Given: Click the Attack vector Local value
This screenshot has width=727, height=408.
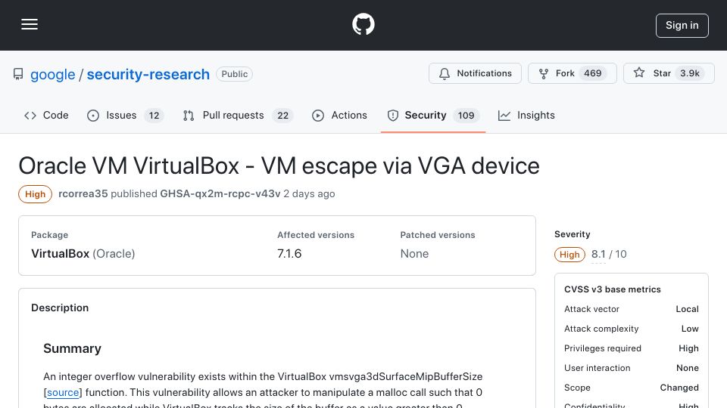Looking at the screenshot, I should (x=687, y=309).
